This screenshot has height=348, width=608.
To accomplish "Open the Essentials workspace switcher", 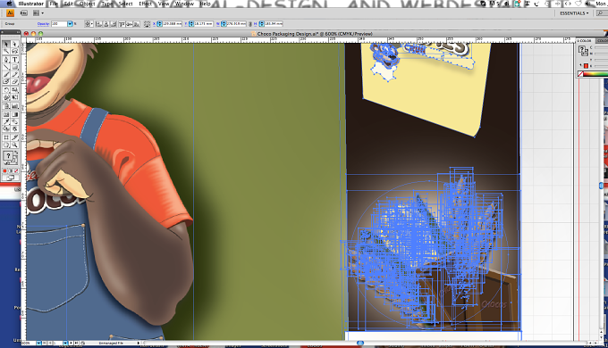I will 574,13.
